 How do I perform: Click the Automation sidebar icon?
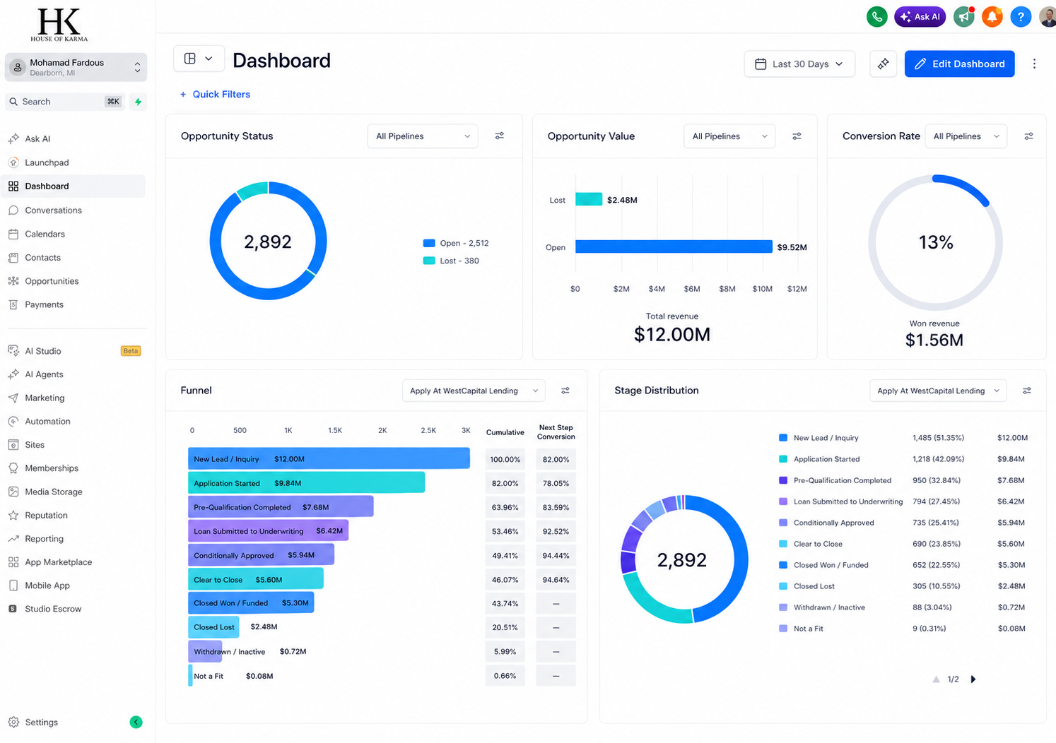click(x=13, y=421)
